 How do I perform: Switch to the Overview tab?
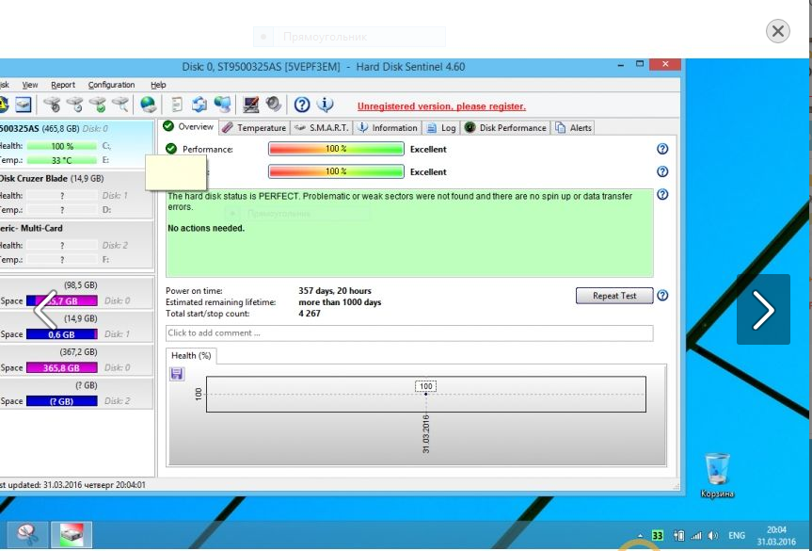coord(188,126)
